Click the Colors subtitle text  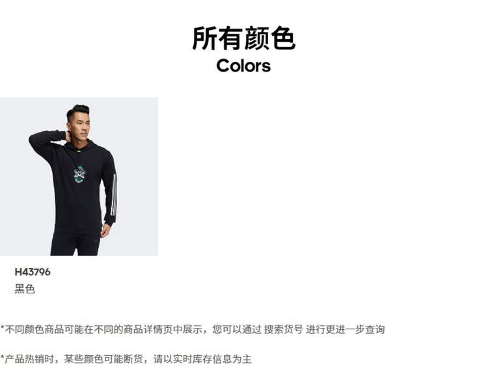[x=244, y=66]
